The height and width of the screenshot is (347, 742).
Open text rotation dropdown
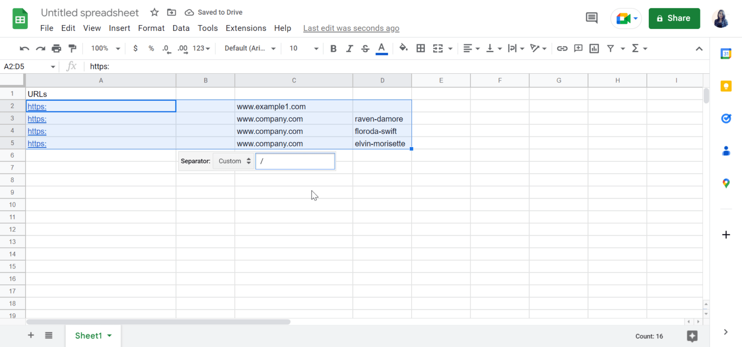538,48
